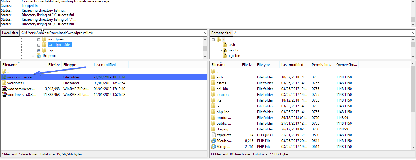The height and width of the screenshot is (160, 416).
Task: Click the woocommerce ZIP archive icon
Action: tap(4, 89)
